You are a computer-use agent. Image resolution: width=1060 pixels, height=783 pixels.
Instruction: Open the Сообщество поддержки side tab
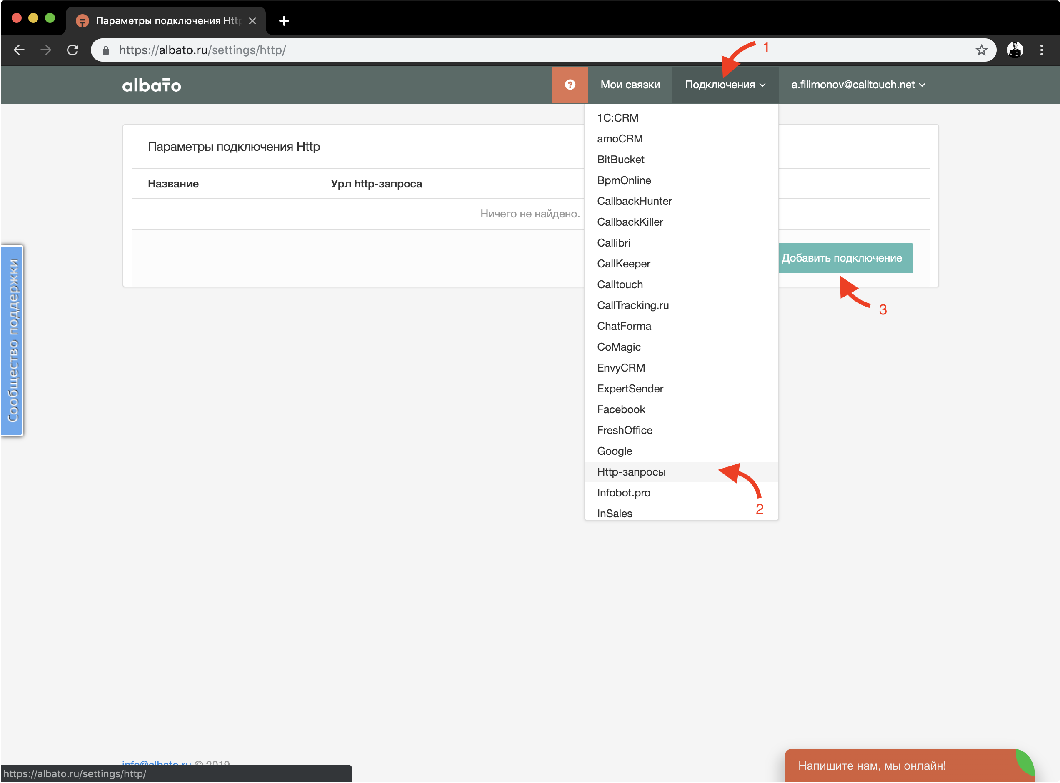(x=12, y=340)
